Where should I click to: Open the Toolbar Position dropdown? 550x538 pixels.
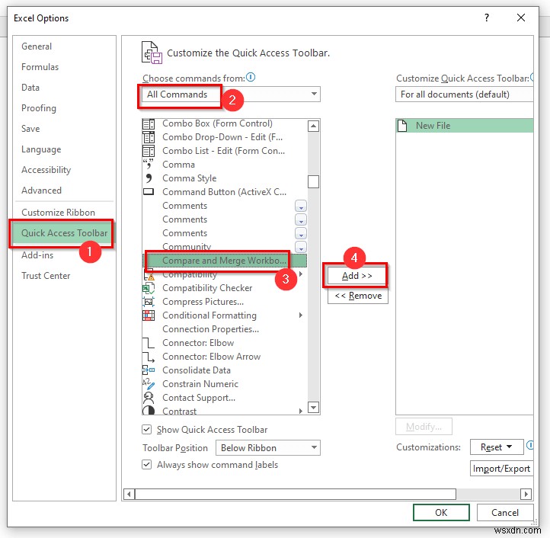pyautogui.click(x=268, y=448)
